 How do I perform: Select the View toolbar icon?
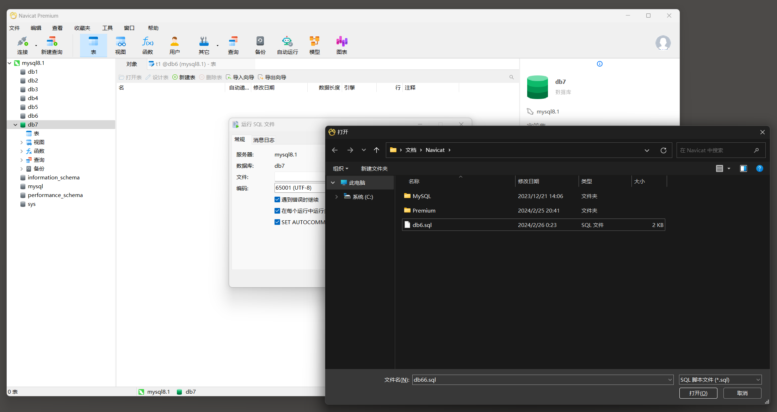click(121, 45)
